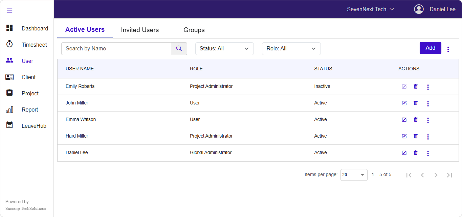The image size is (462, 217).
Task: Open the Groups tab
Action: coord(194,30)
